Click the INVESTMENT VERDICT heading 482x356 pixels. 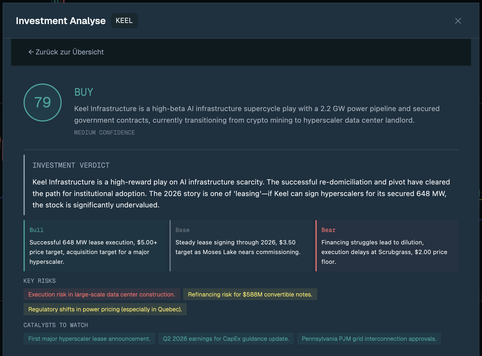pos(71,165)
